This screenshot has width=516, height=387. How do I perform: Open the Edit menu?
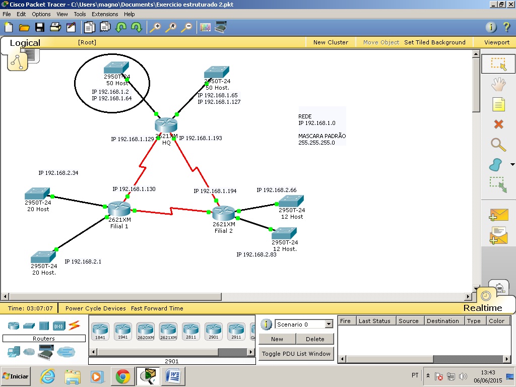tap(21, 14)
